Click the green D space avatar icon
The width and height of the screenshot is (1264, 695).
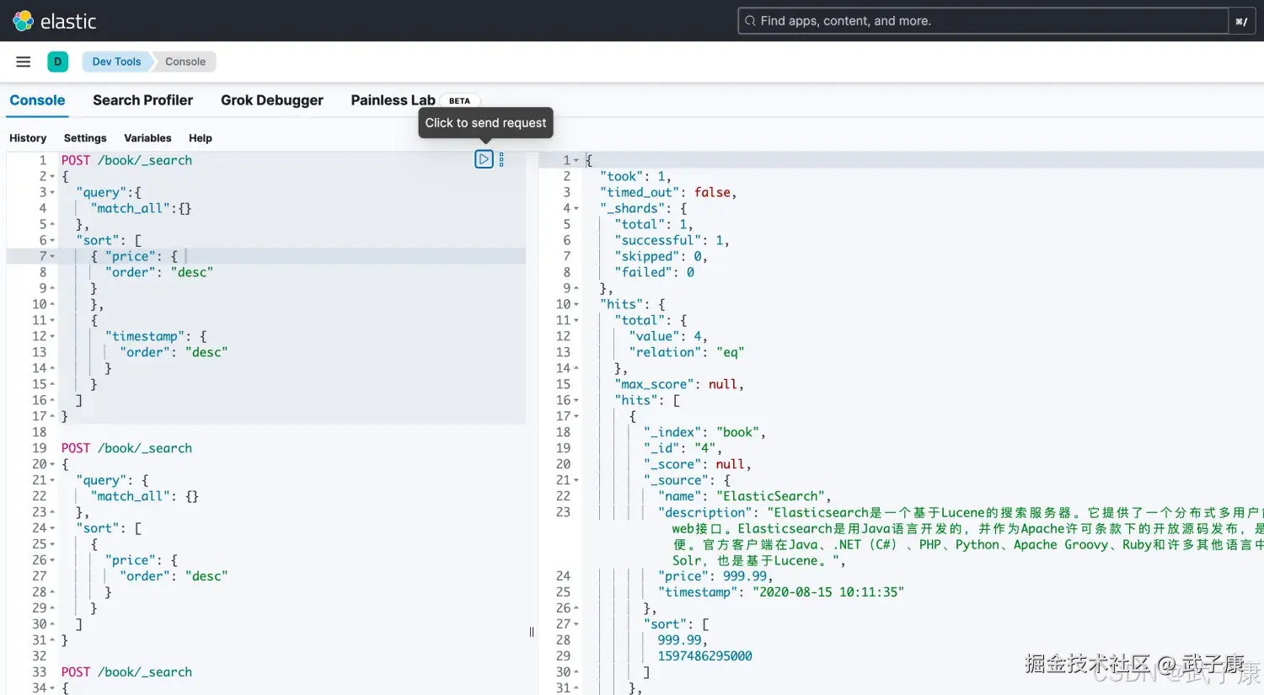click(57, 61)
